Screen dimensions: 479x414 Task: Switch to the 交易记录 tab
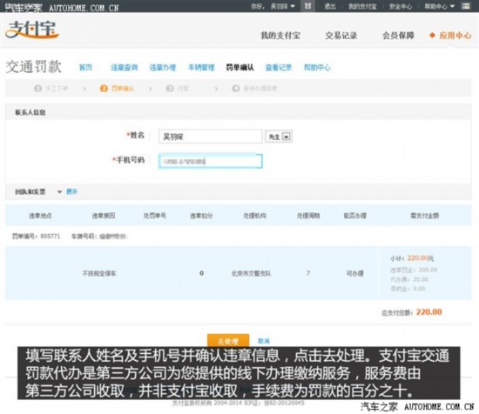click(x=341, y=36)
